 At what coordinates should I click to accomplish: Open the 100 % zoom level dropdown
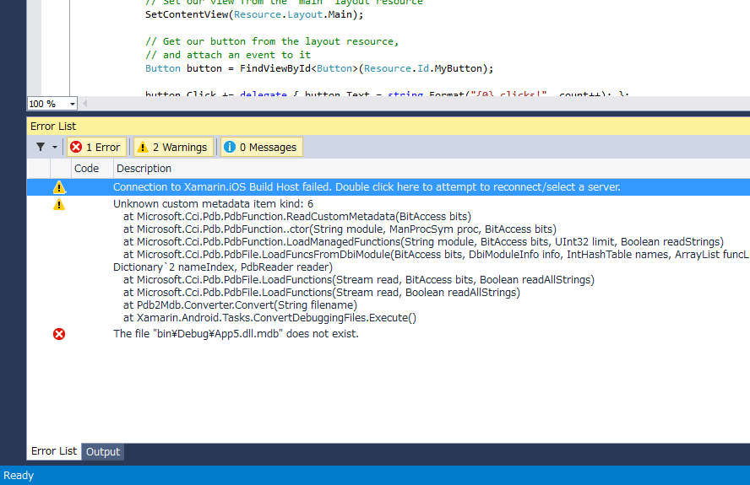pos(72,104)
